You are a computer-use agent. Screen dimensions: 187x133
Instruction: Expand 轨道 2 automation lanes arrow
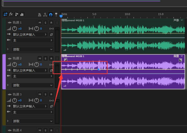(8, 85)
